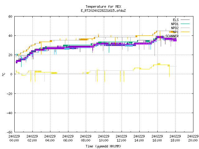The image size is (199, 149).
Task: Click the NPI legend label
Action: pyautogui.click(x=176, y=32)
